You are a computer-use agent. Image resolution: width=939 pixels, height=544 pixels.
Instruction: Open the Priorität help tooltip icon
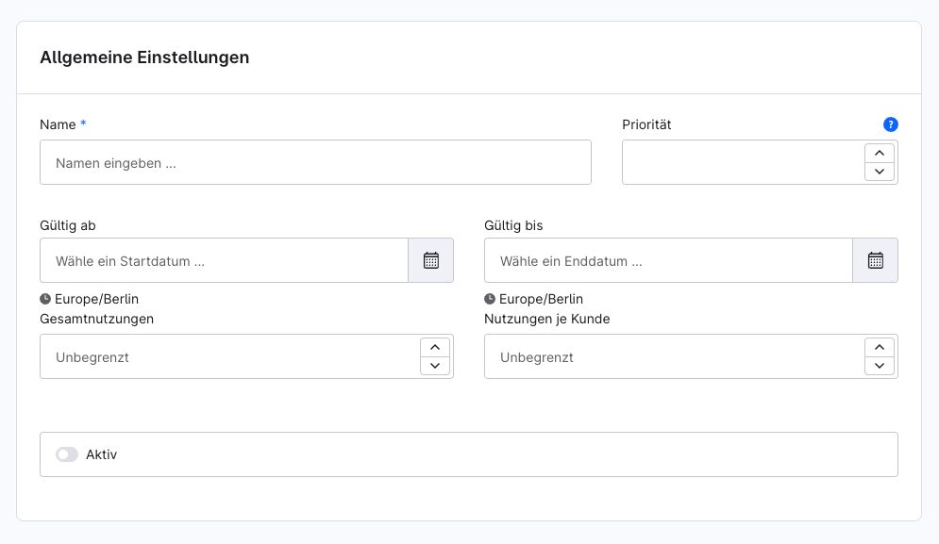tap(891, 124)
